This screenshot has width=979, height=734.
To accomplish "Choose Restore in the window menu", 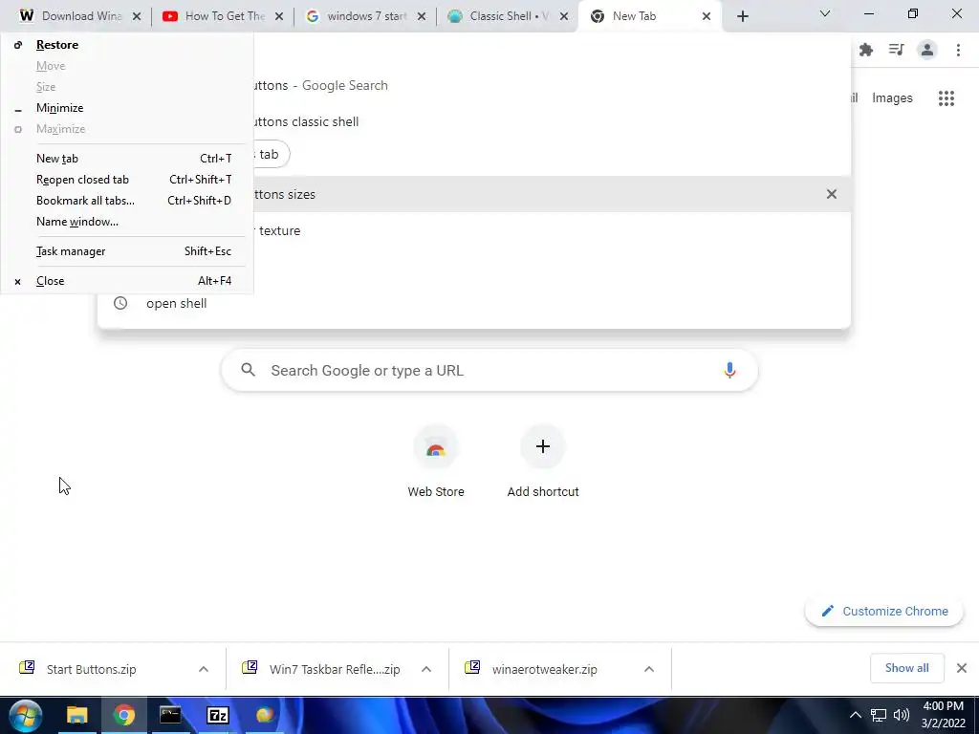I will [x=127, y=45].
